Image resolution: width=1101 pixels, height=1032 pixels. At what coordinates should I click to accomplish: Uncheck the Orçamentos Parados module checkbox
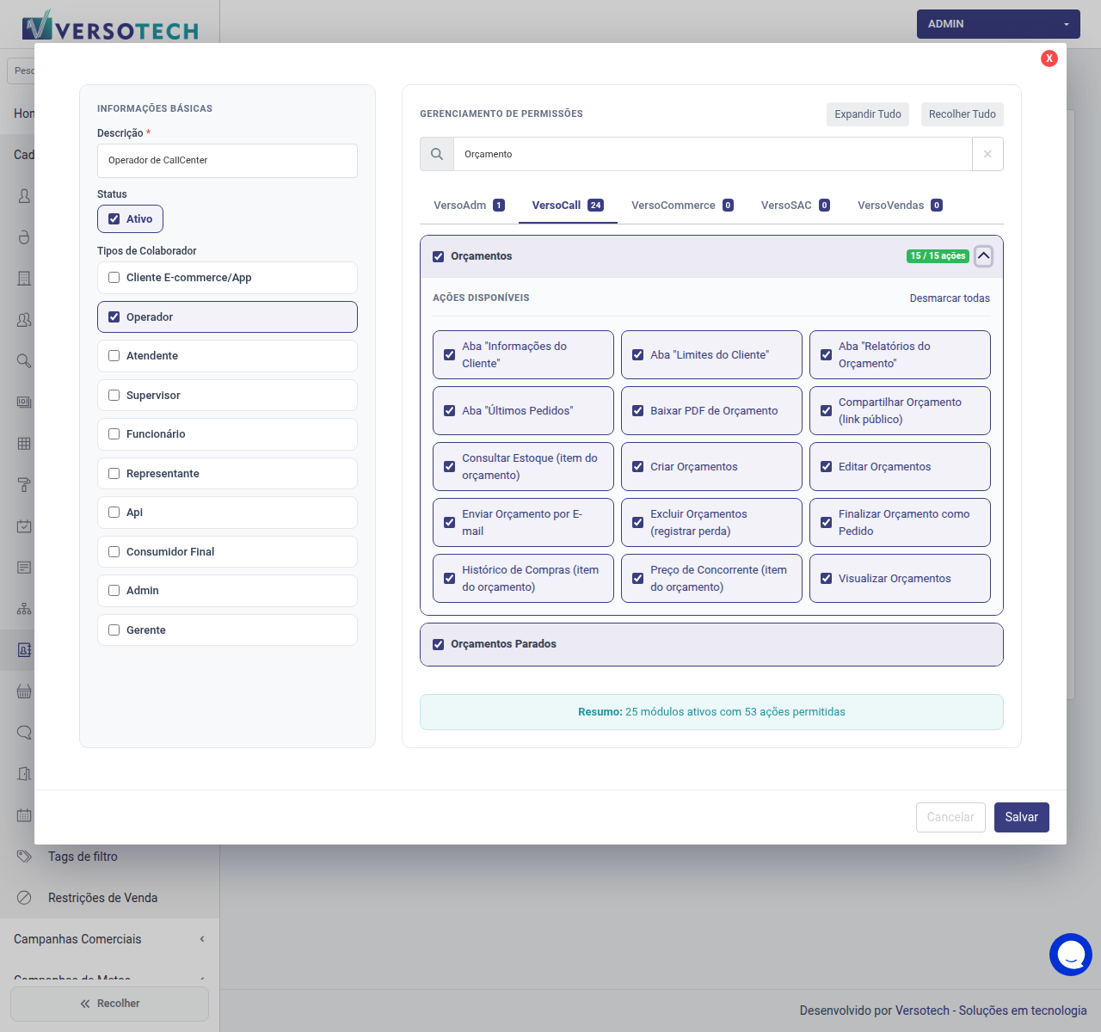coord(439,644)
